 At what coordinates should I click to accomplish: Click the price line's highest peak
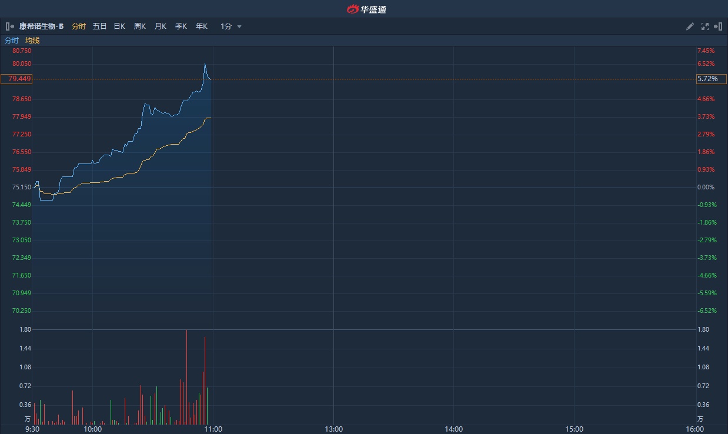point(205,64)
